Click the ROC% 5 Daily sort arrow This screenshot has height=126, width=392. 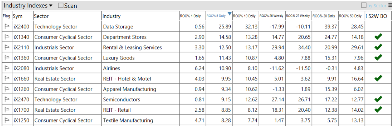229,14
